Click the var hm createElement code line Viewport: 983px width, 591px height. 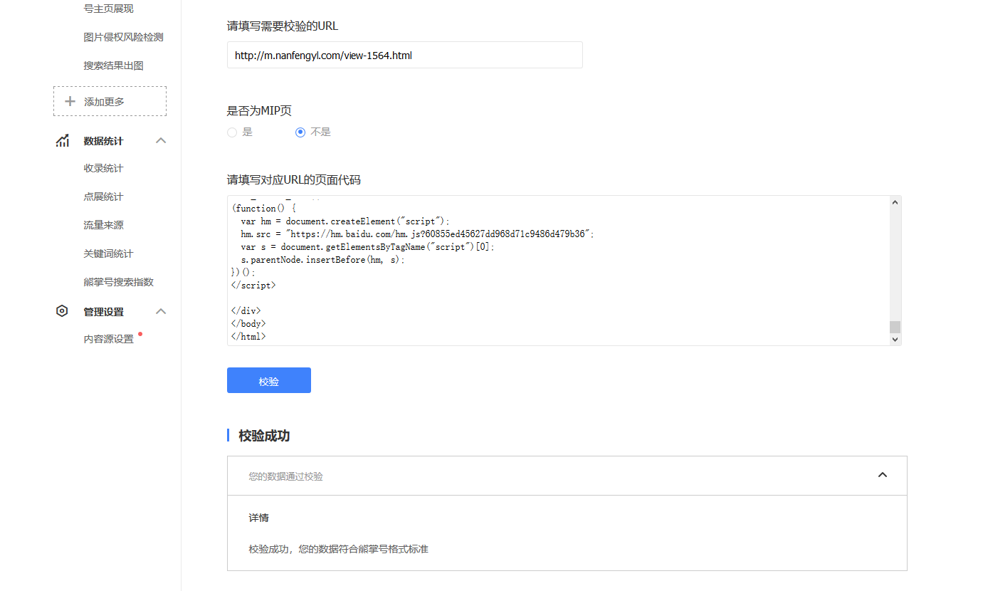tap(345, 221)
